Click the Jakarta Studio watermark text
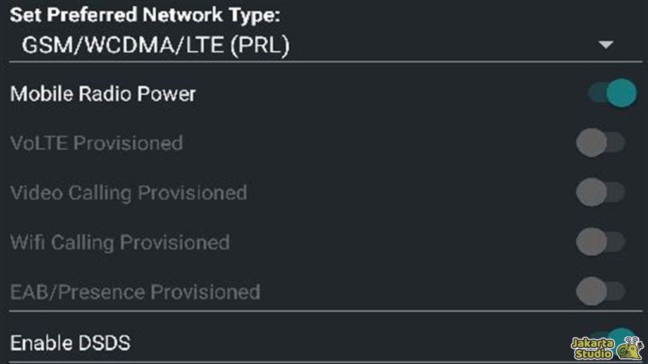Image resolution: width=648 pixels, height=364 pixels. point(592,348)
